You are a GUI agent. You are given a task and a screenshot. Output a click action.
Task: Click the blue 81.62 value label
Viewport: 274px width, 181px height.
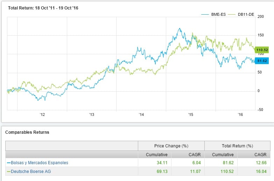tap(262, 61)
